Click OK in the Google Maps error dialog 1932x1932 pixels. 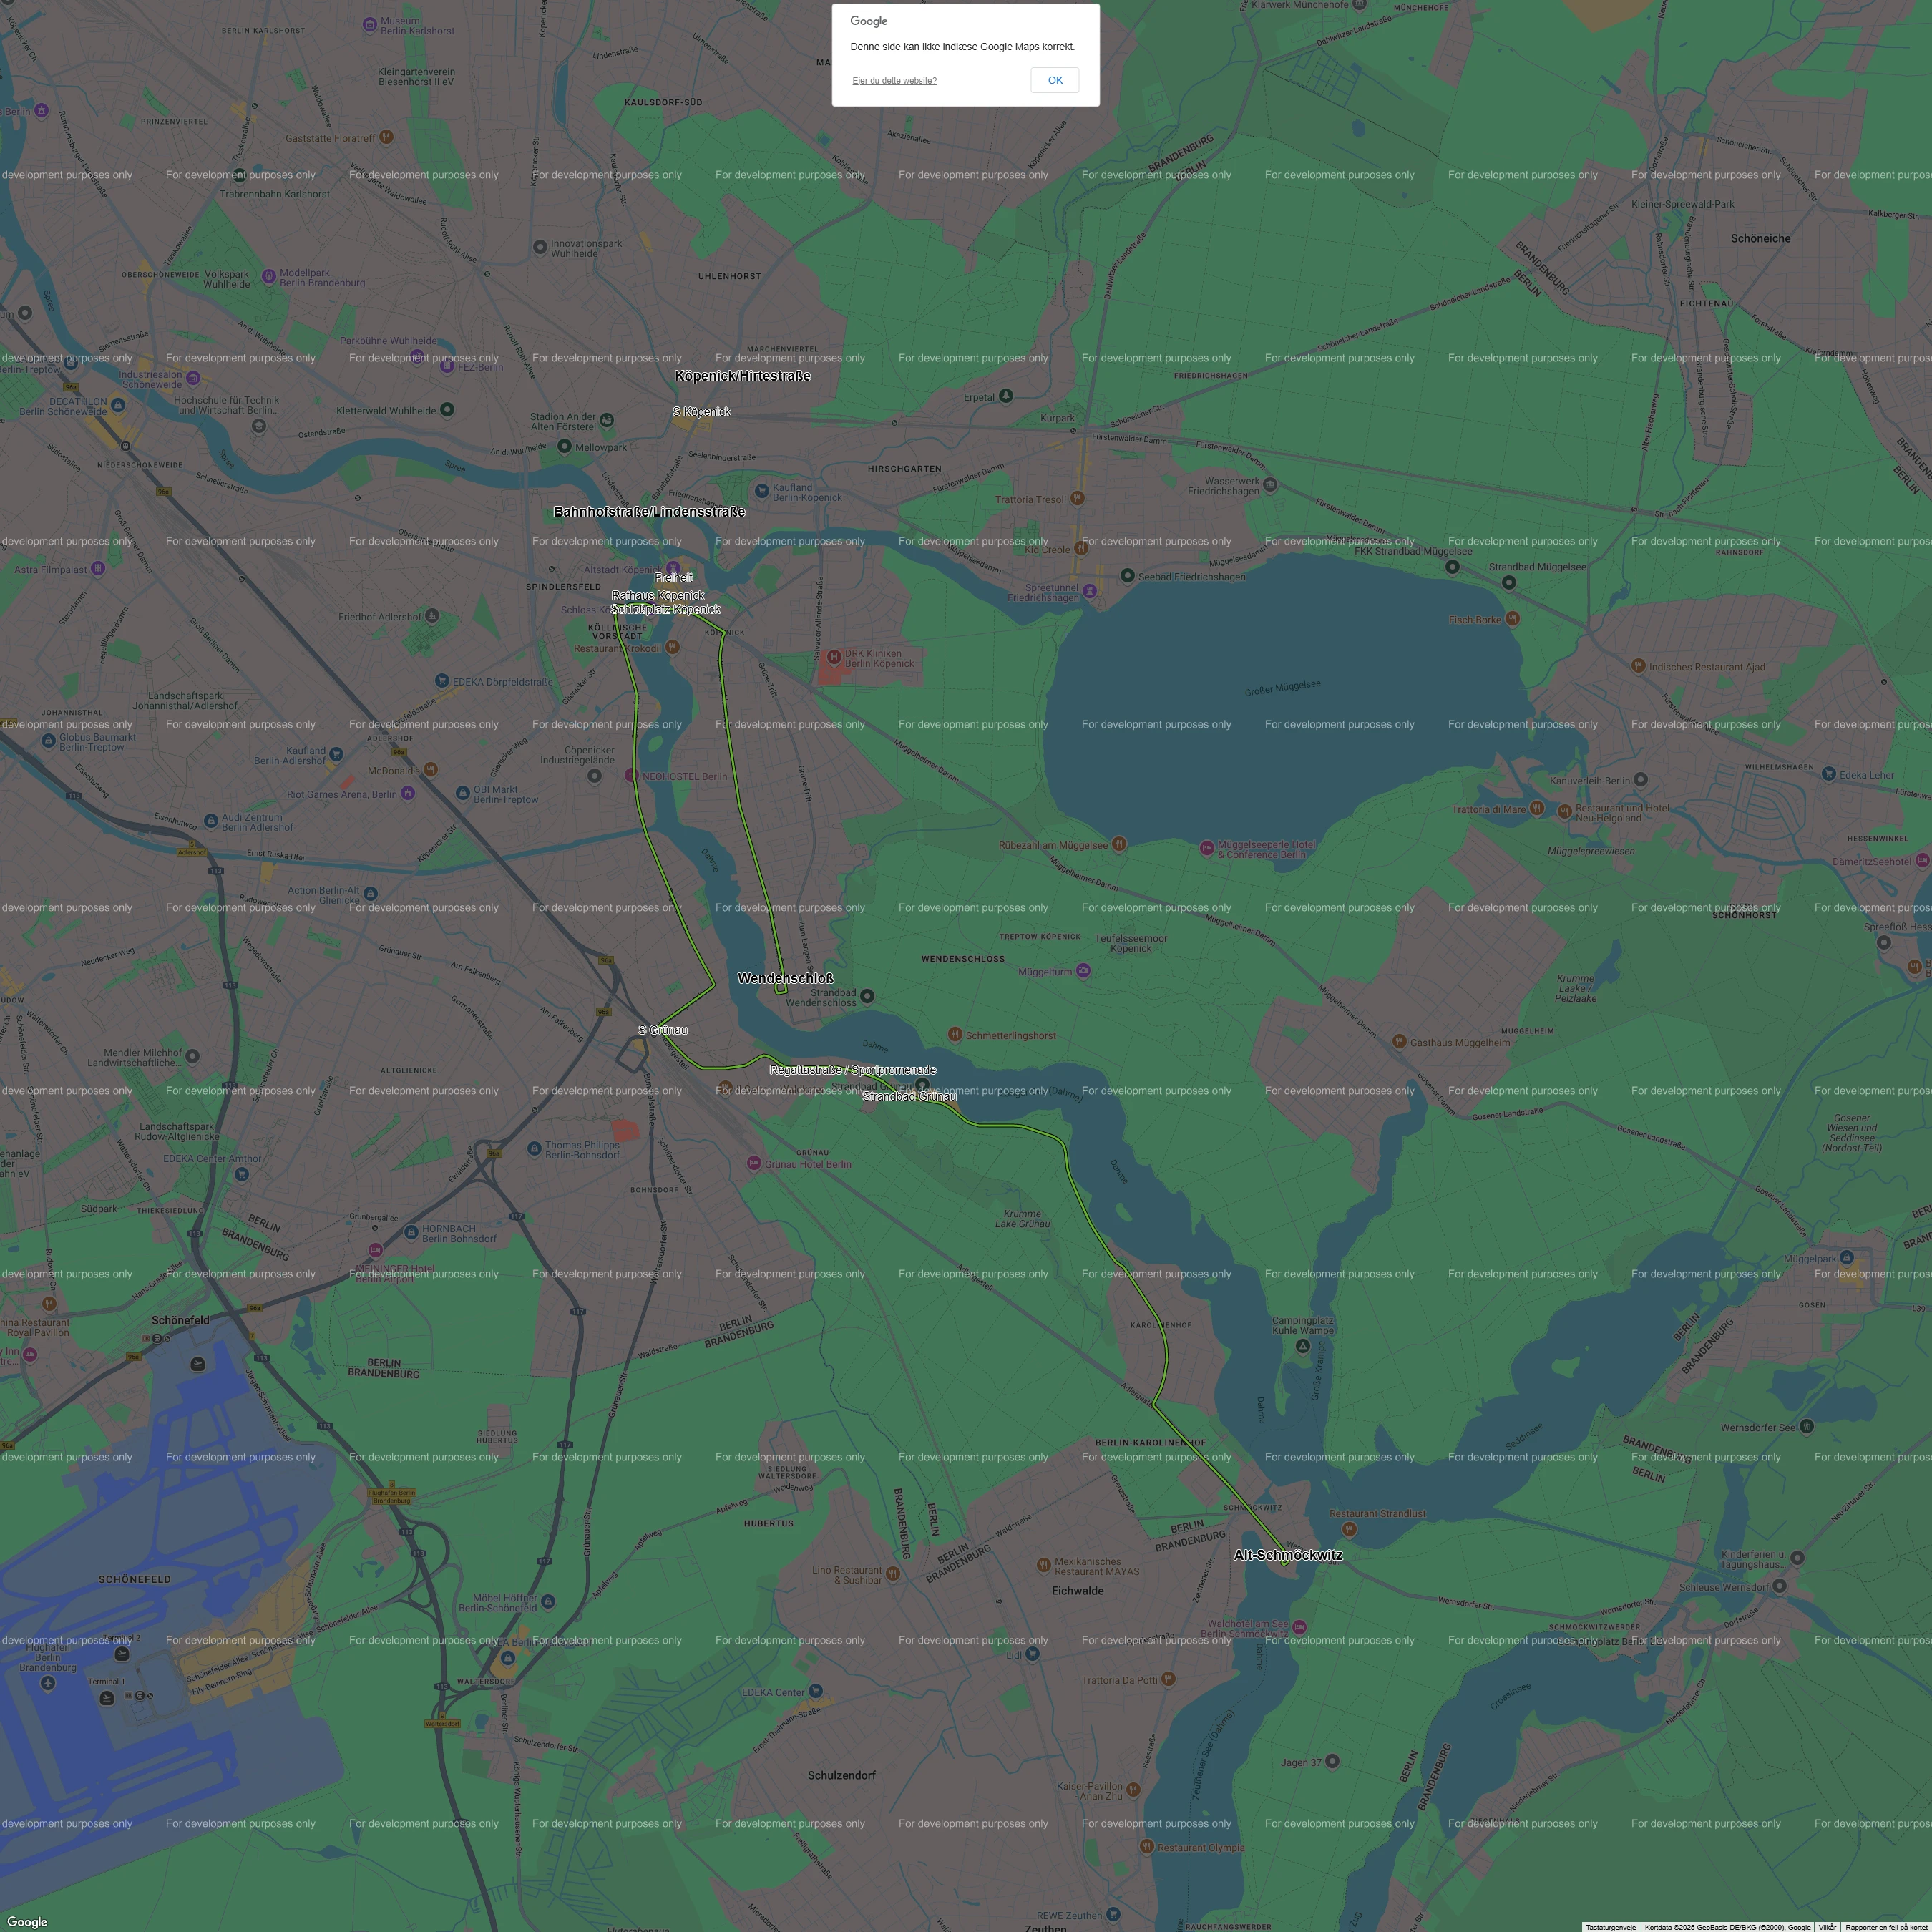point(1054,80)
